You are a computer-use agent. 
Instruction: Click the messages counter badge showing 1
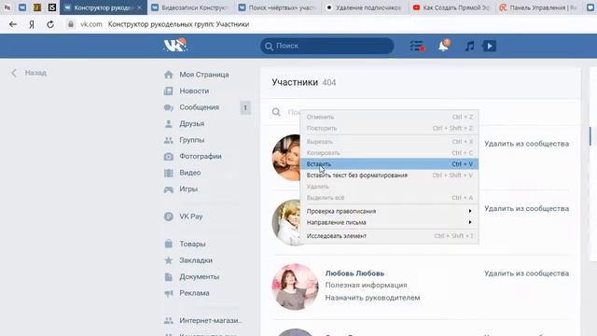[x=245, y=108]
